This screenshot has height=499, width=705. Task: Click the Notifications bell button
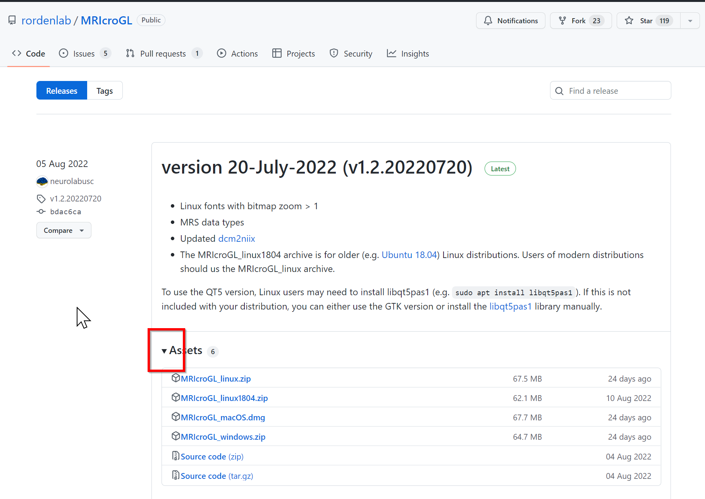point(511,21)
